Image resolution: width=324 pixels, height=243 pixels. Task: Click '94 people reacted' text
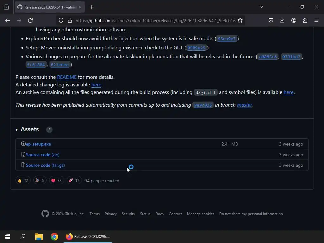coord(102,181)
